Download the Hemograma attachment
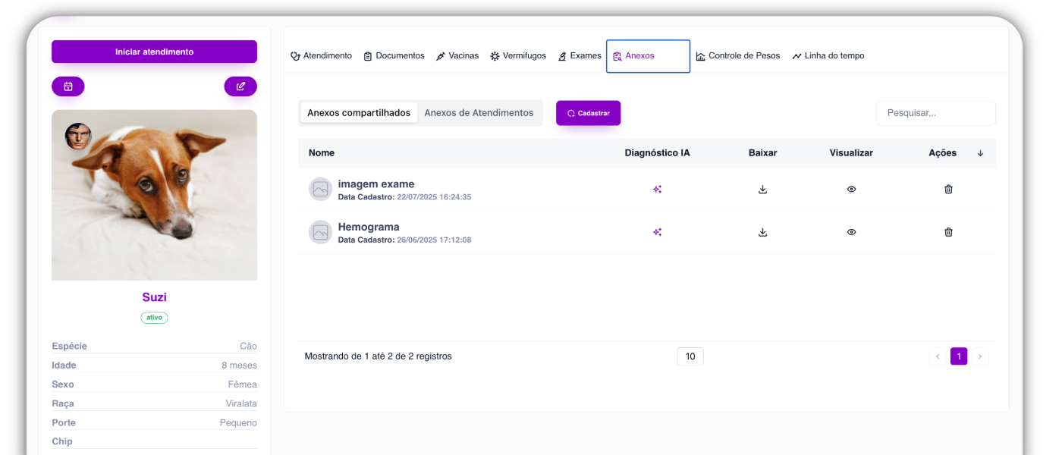Viewport: 1062px width, 455px height. pos(762,232)
